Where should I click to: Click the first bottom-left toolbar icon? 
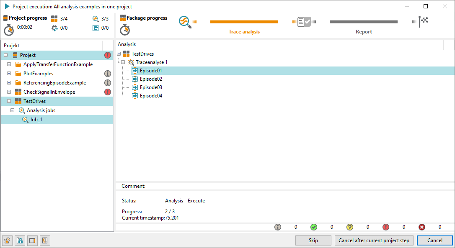point(7,240)
